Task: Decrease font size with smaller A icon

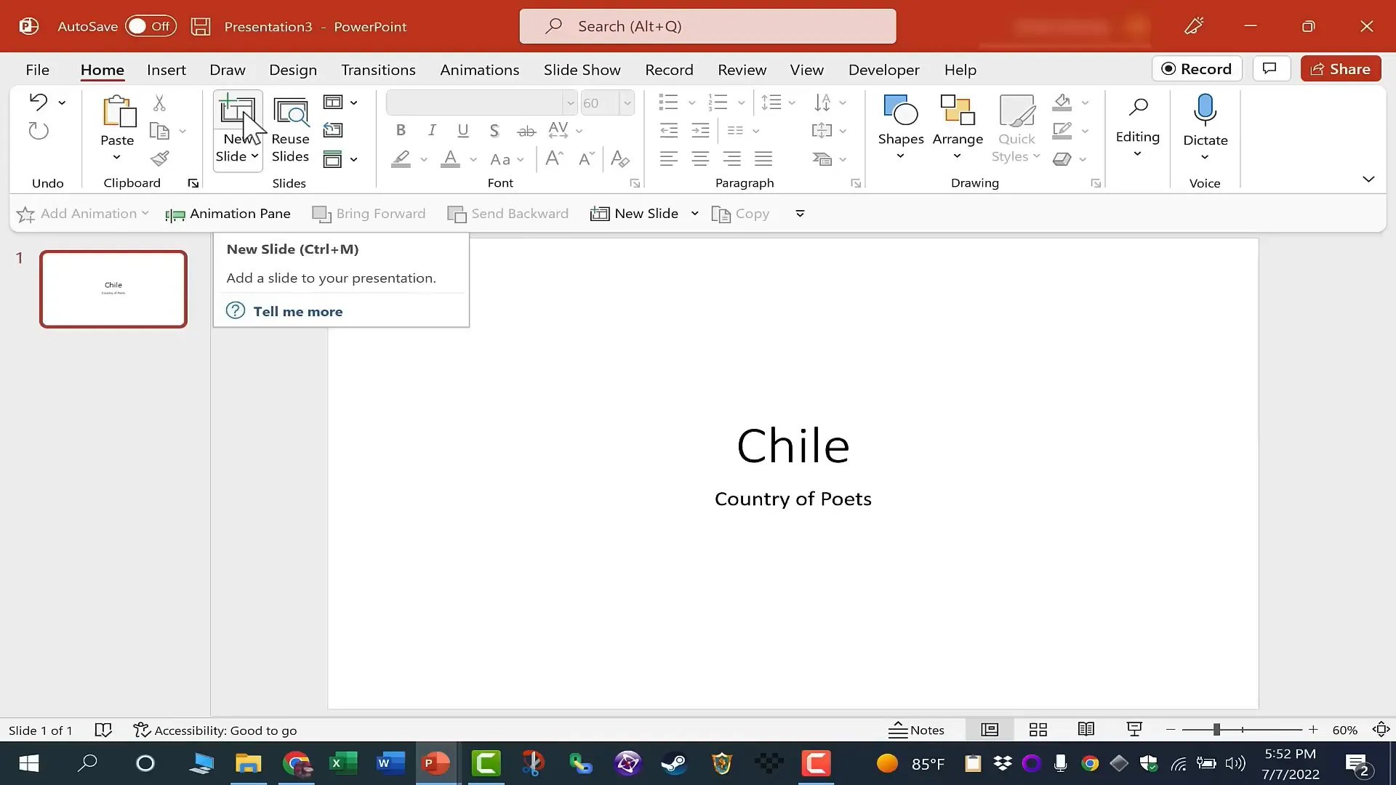Action: pos(586,158)
